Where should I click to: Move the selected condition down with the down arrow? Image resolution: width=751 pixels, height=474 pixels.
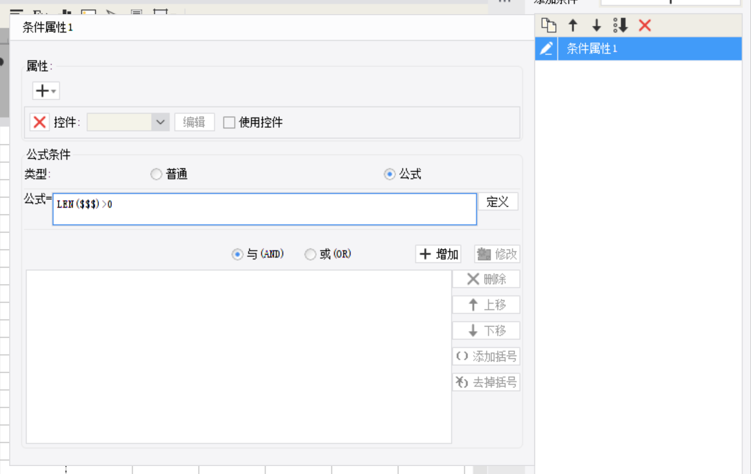click(x=596, y=25)
